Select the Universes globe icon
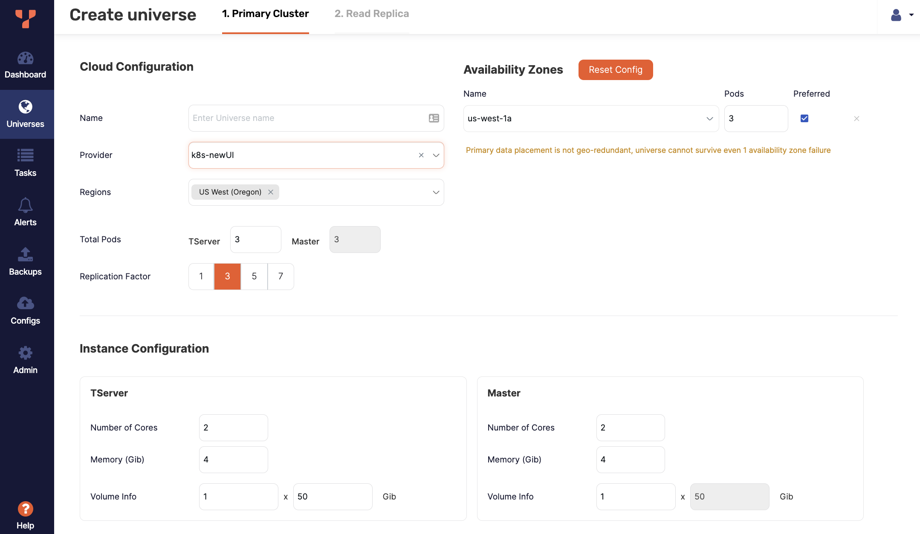The image size is (920, 534). coord(26,107)
